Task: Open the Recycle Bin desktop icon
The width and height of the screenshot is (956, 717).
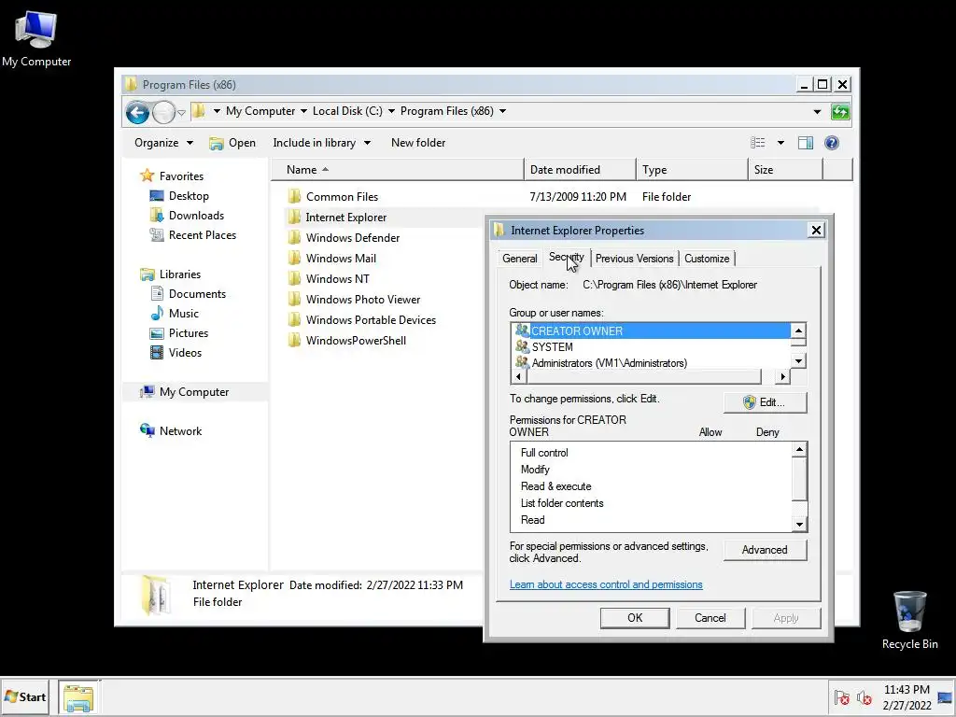Action: 909,620
